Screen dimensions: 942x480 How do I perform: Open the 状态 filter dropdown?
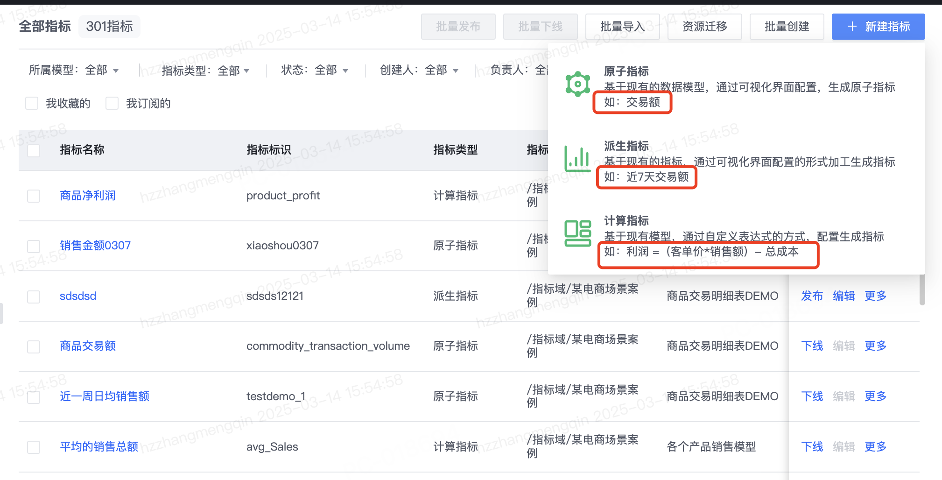pos(315,70)
